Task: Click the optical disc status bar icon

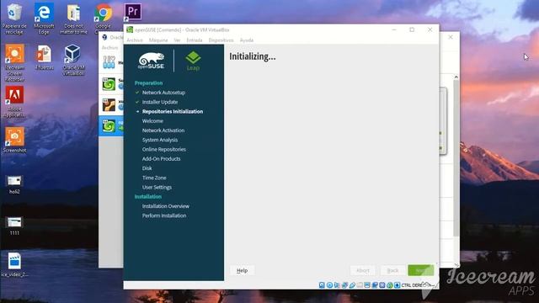Action: point(329,285)
